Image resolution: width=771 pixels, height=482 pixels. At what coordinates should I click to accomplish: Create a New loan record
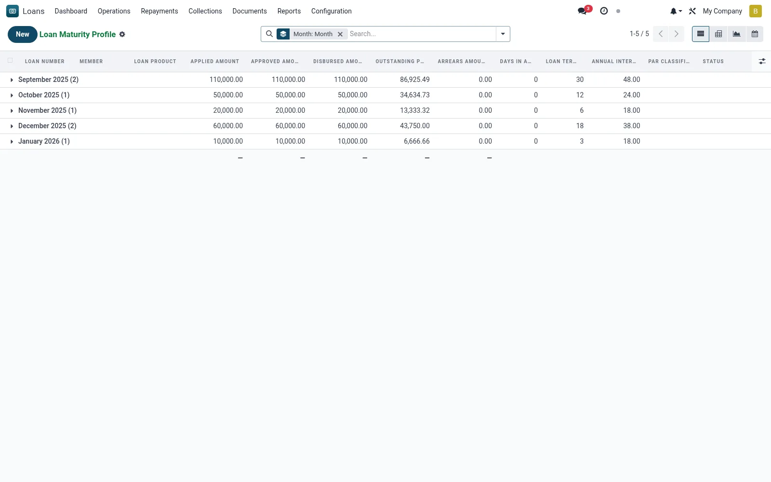point(23,34)
